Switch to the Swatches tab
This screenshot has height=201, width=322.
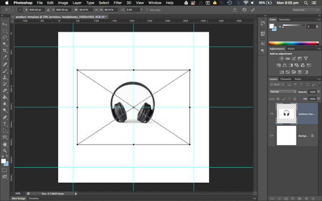tap(284, 20)
